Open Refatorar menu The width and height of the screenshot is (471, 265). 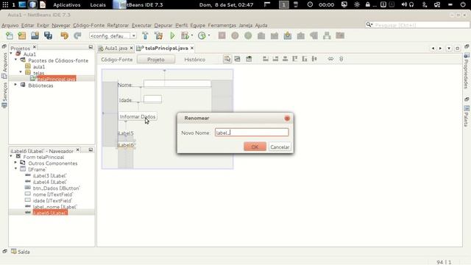click(x=118, y=26)
